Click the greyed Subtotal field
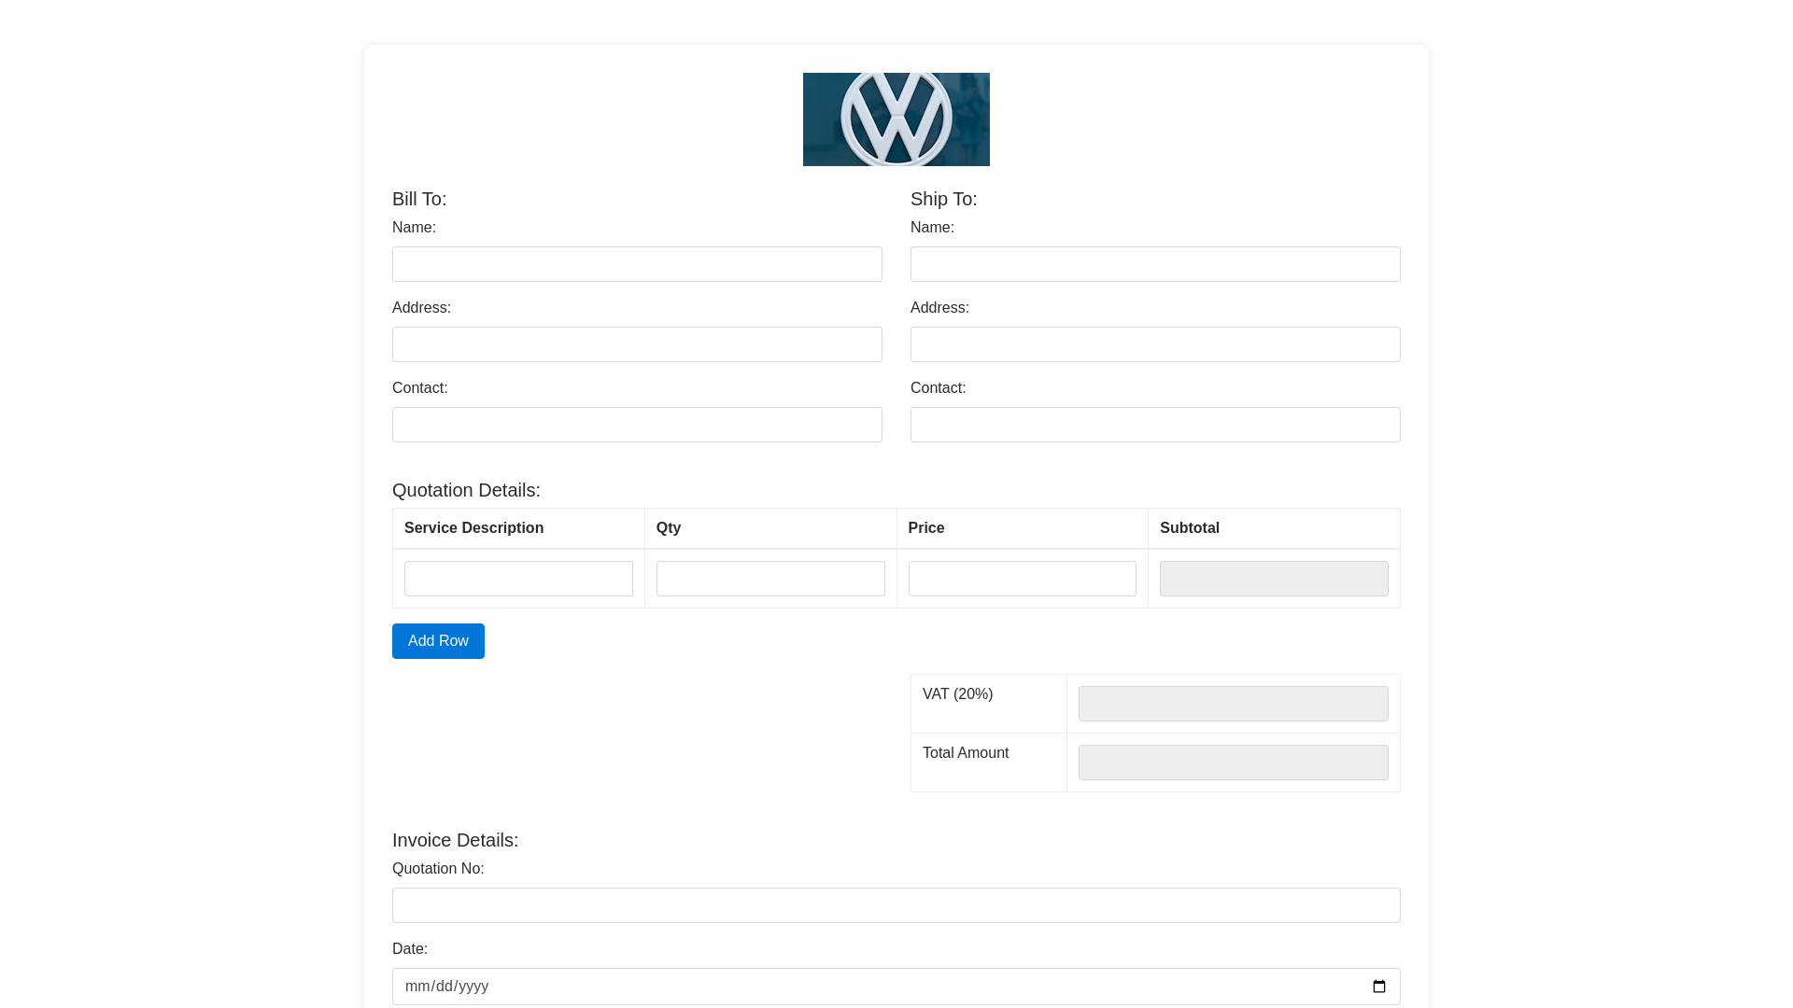 [1274, 579]
